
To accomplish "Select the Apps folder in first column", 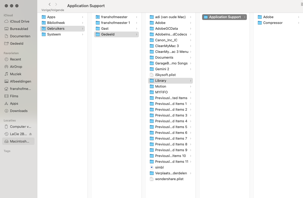I will (x=62, y=17).
